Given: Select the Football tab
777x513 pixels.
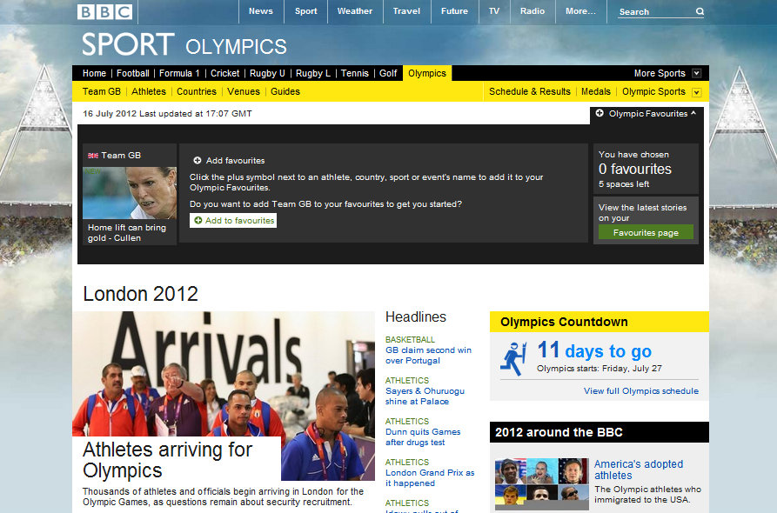Looking at the screenshot, I should pos(133,73).
